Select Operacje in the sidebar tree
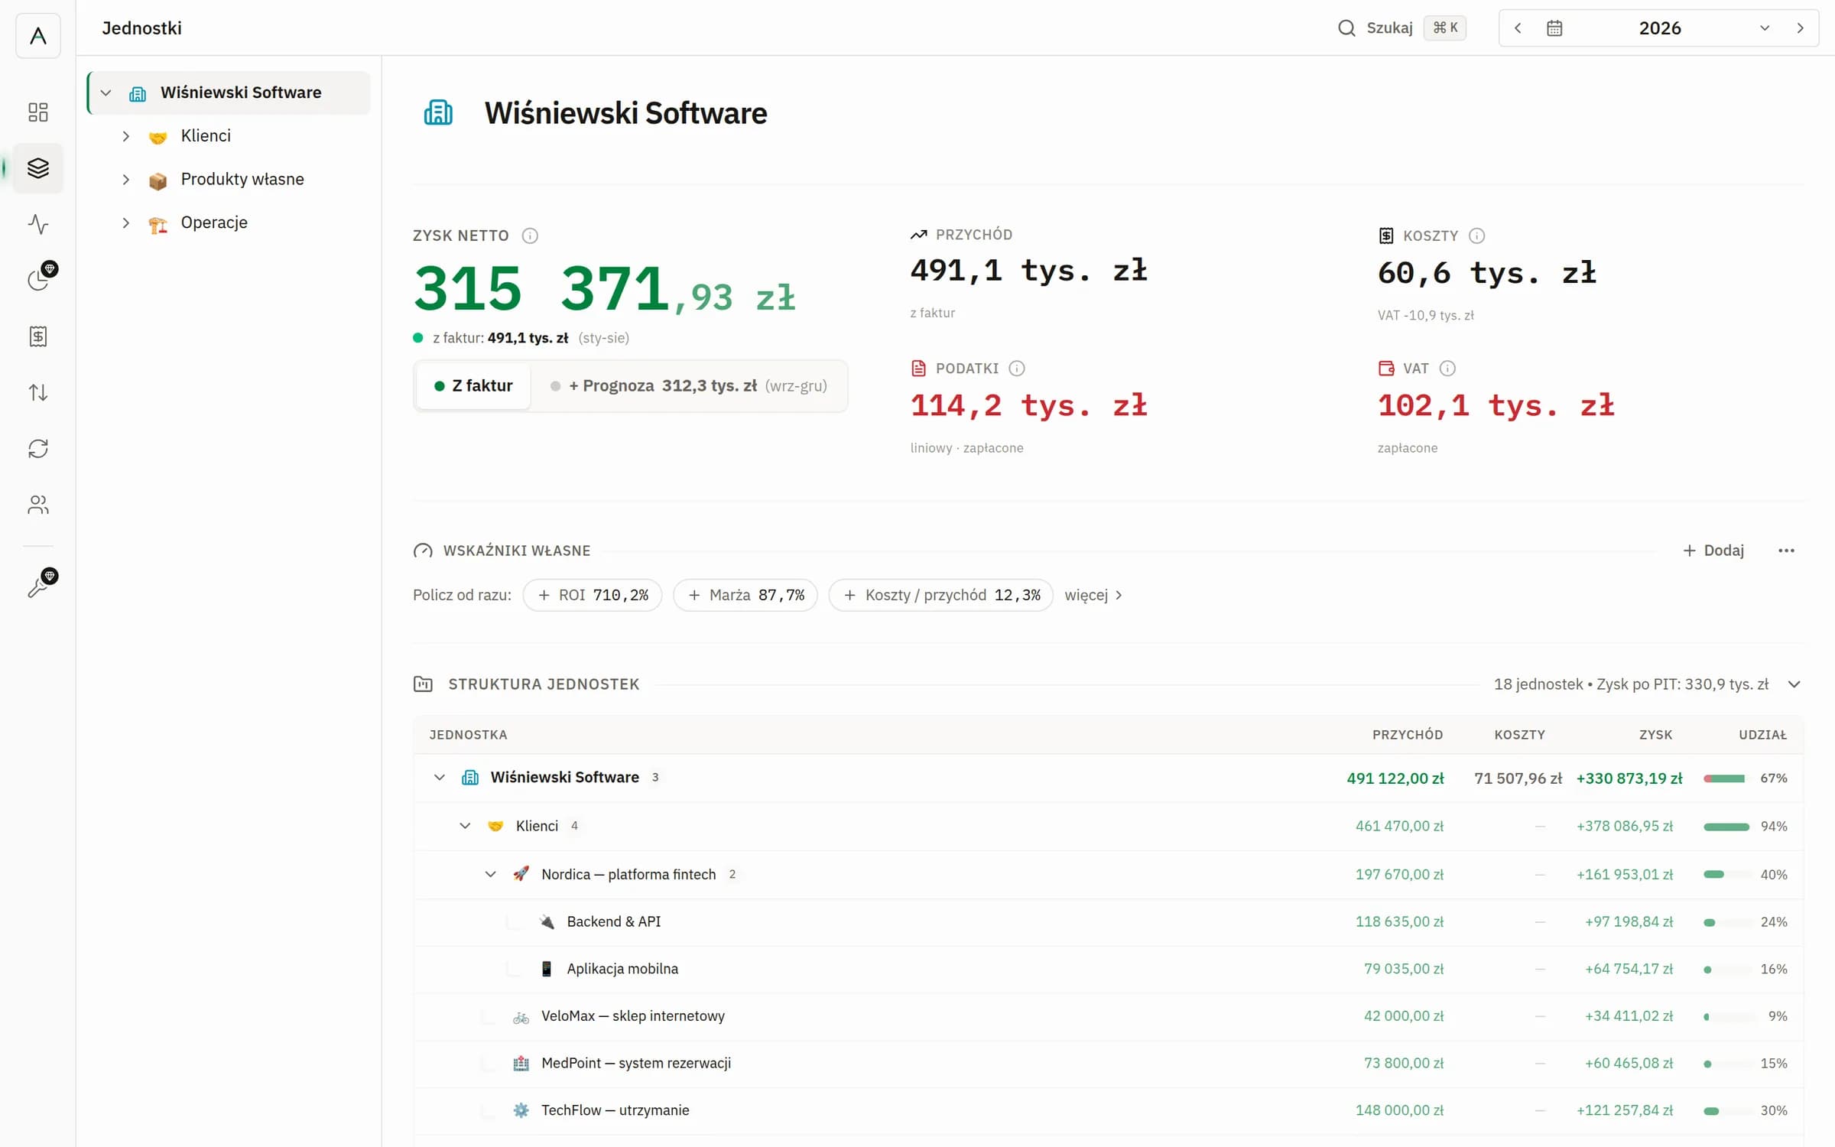Image resolution: width=1835 pixels, height=1147 pixels. [214, 223]
